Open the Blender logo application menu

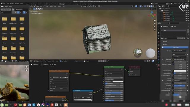2,4
